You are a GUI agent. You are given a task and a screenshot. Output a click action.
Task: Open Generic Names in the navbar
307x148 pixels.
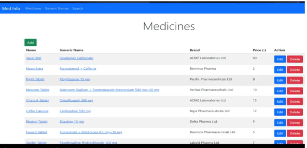pyautogui.click(x=57, y=9)
